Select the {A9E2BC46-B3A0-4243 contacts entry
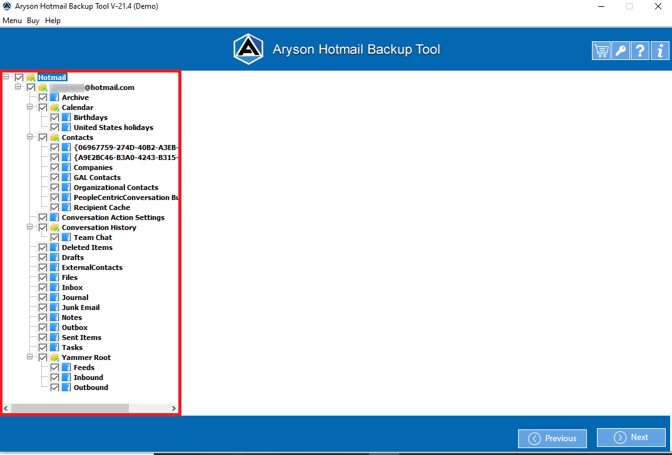 pos(126,157)
